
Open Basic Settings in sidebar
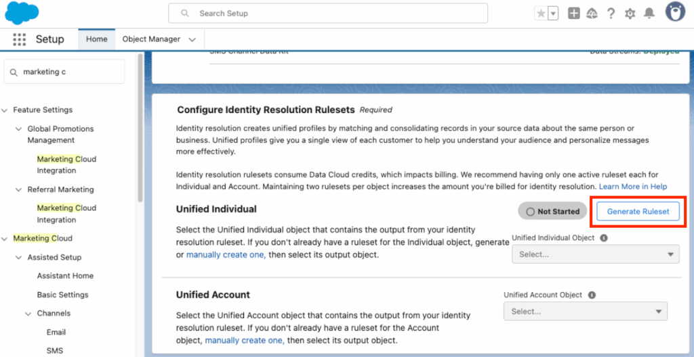62,295
